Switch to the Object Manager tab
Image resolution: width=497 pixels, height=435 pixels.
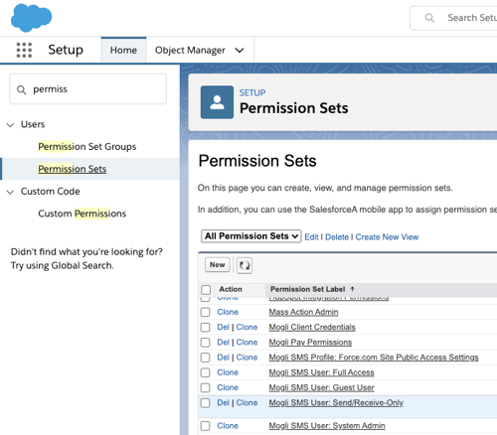tap(190, 50)
